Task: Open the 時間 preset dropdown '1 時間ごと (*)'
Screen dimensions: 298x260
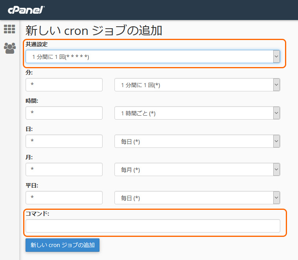Action: 197,113
